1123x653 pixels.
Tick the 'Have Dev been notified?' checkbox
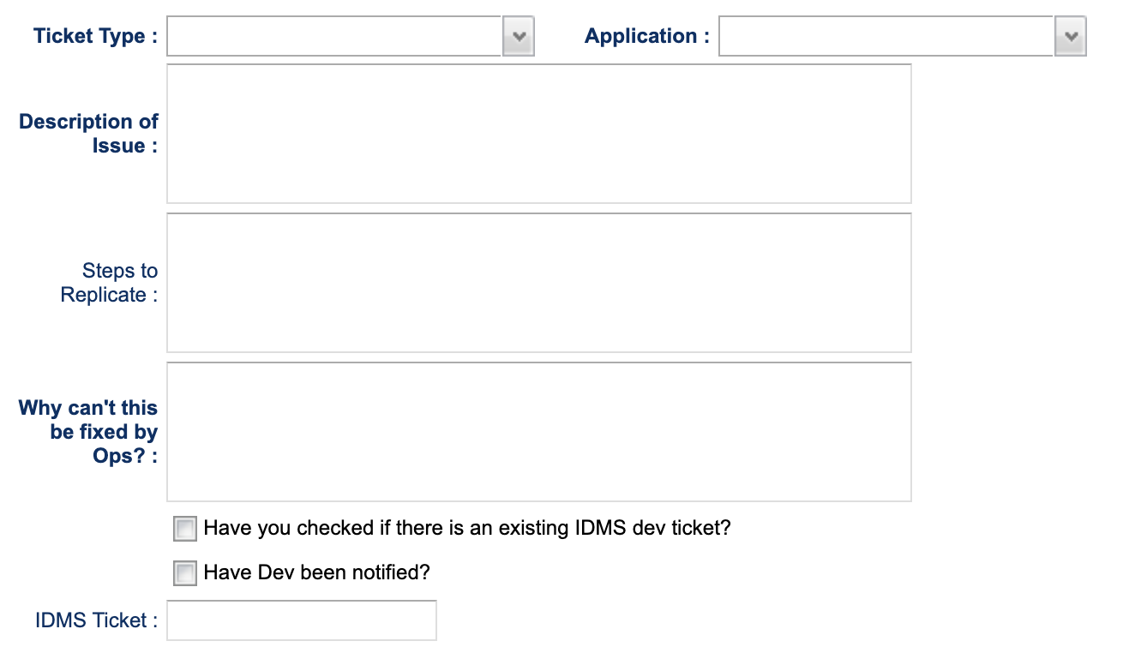tap(185, 572)
